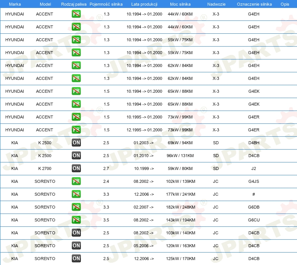Select the 177kW / 241KM power cell

tap(180, 194)
